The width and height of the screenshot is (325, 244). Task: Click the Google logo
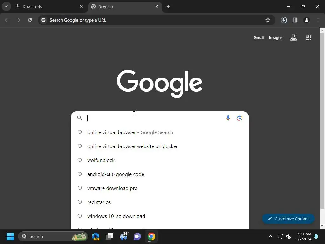160,84
